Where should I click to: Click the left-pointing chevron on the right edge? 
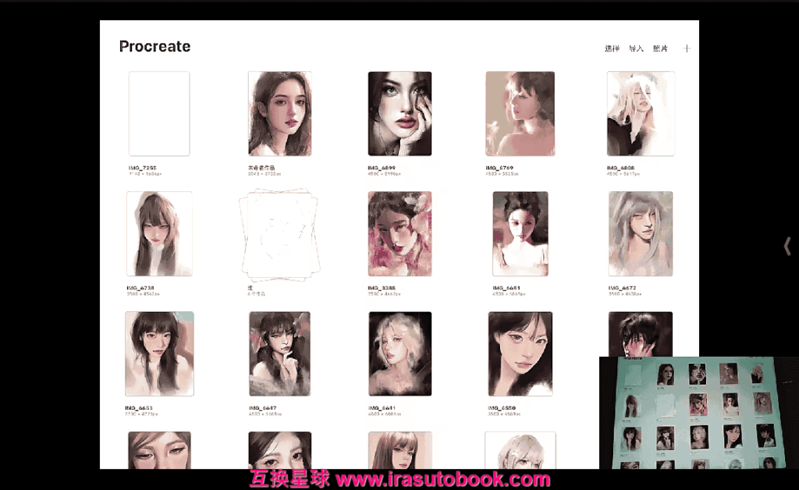click(x=787, y=247)
